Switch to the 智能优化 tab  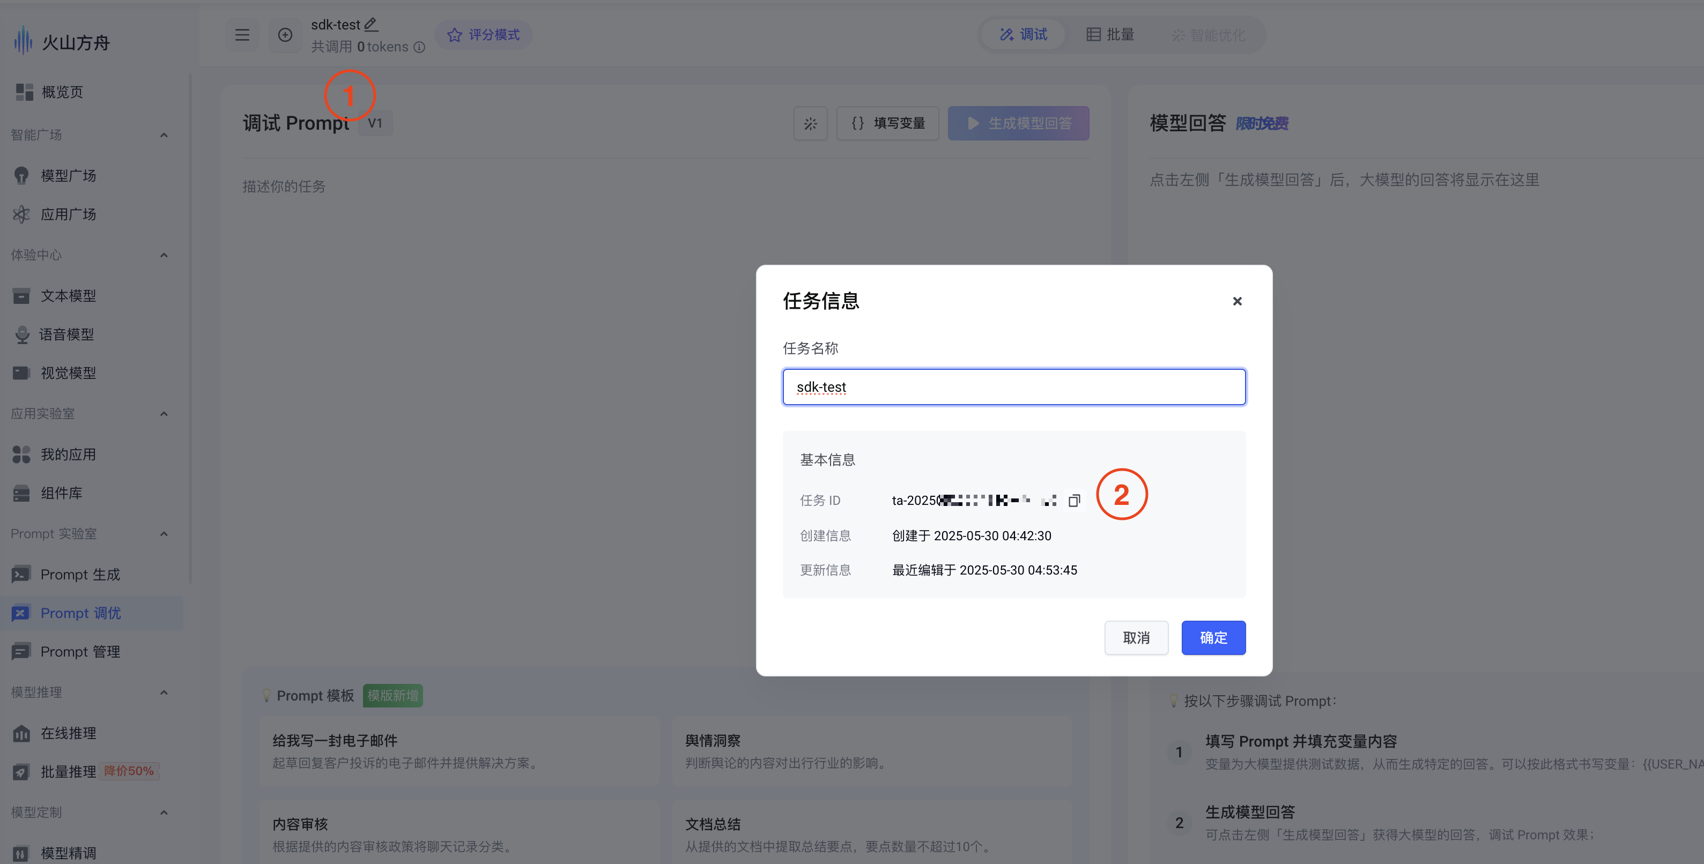click(x=1208, y=35)
